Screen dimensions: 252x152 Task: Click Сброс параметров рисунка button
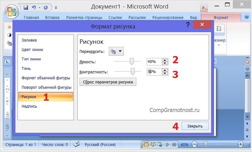pyautogui.click(x=108, y=82)
